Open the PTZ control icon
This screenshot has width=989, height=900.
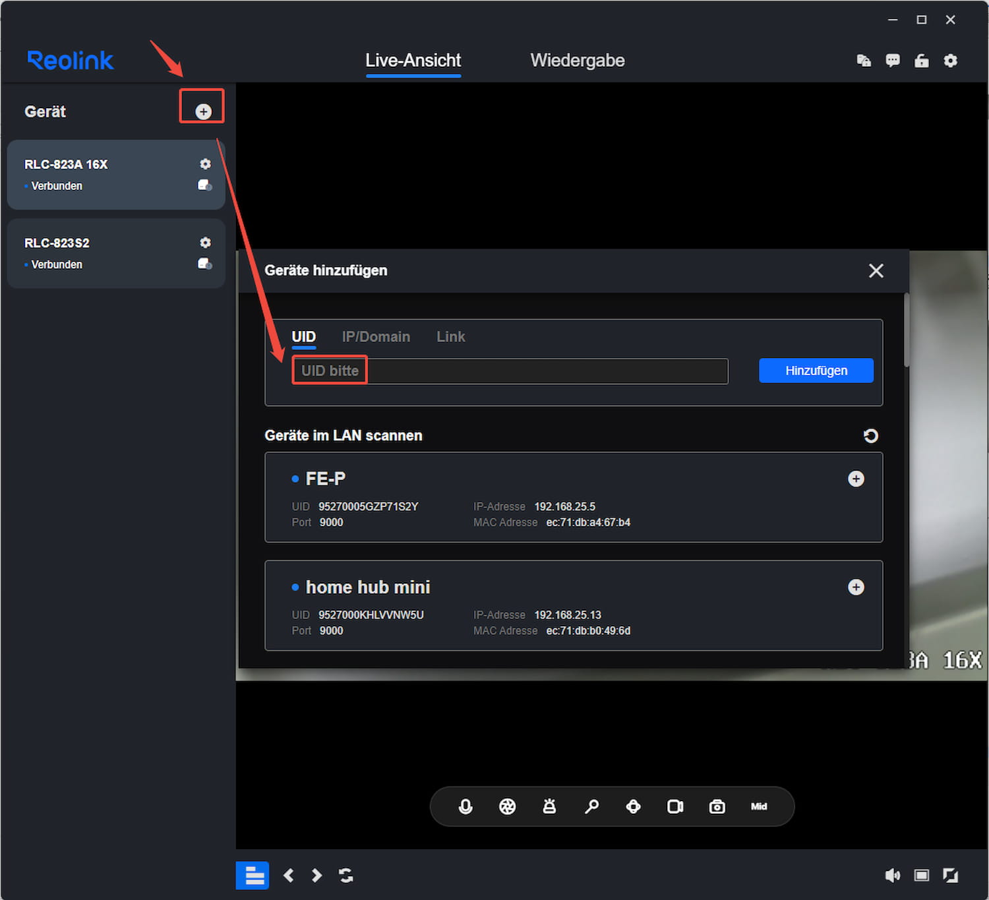633,806
